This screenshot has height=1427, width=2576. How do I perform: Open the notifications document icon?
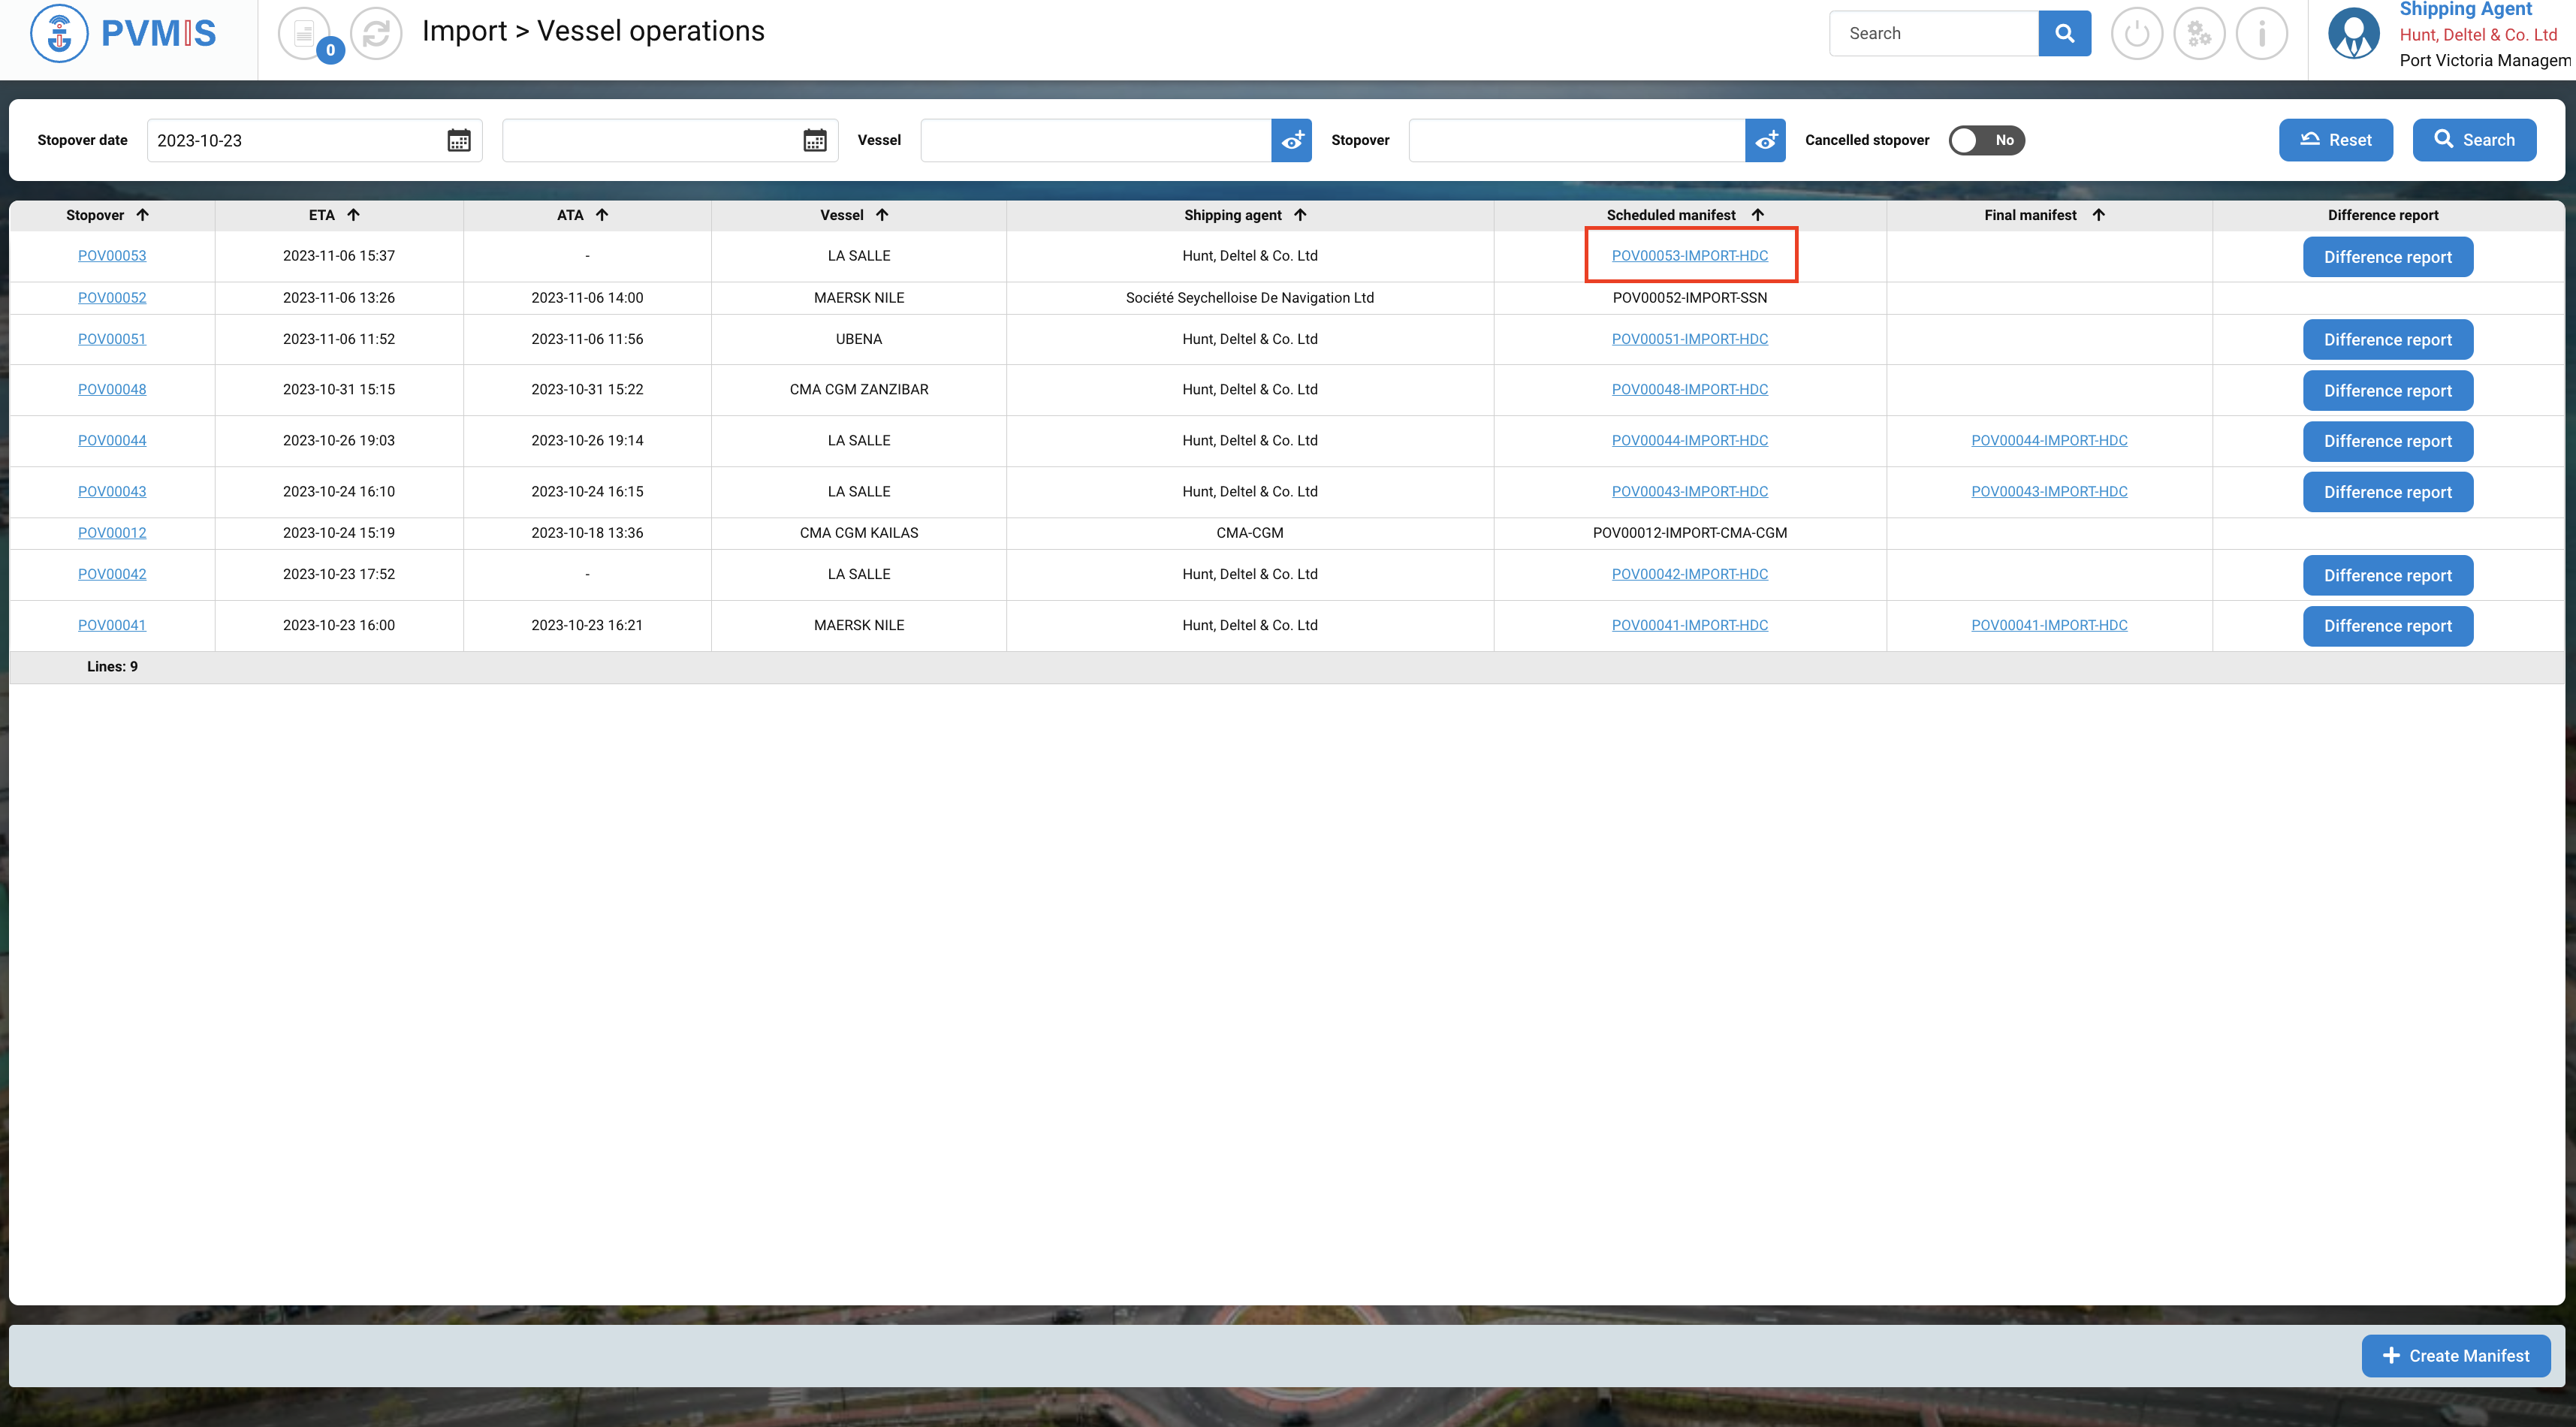coord(304,33)
